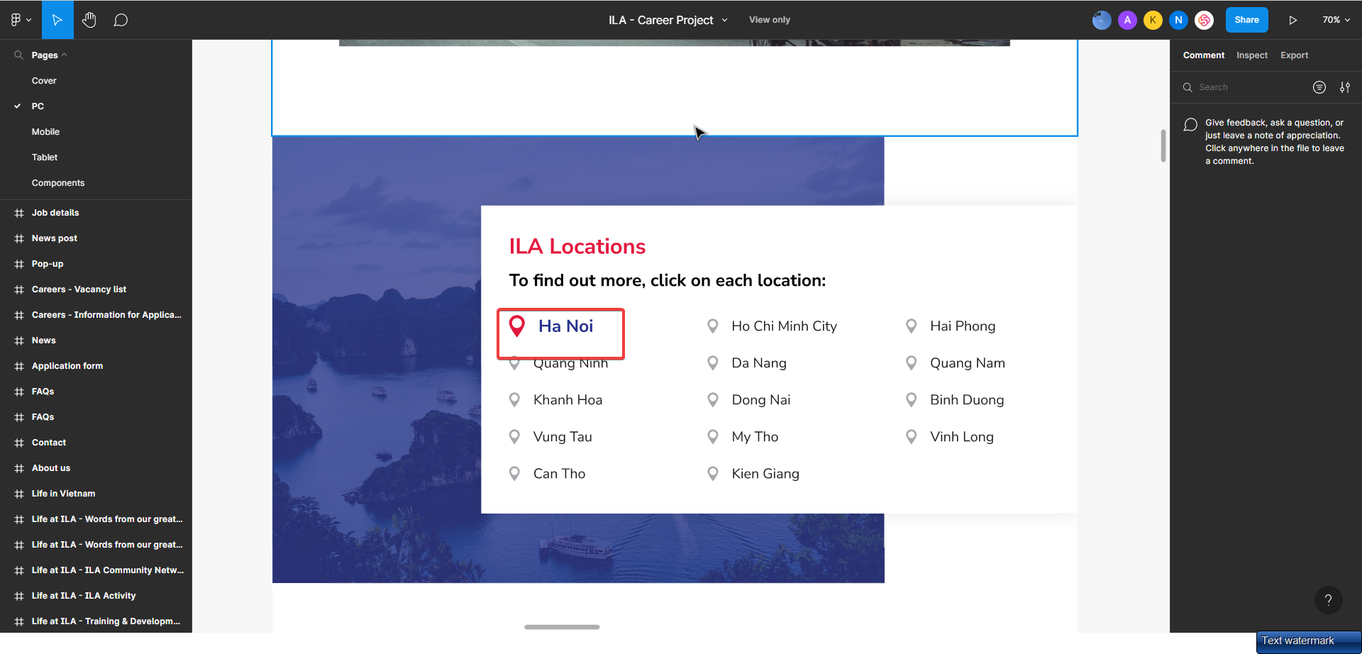
Task: Select the Hand tool
Action: [89, 20]
